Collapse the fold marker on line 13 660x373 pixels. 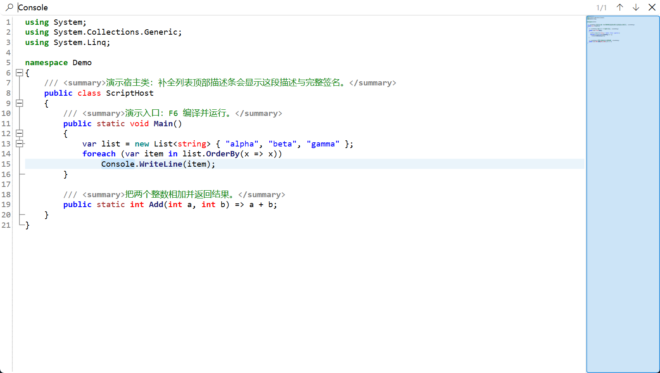(19, 144)
